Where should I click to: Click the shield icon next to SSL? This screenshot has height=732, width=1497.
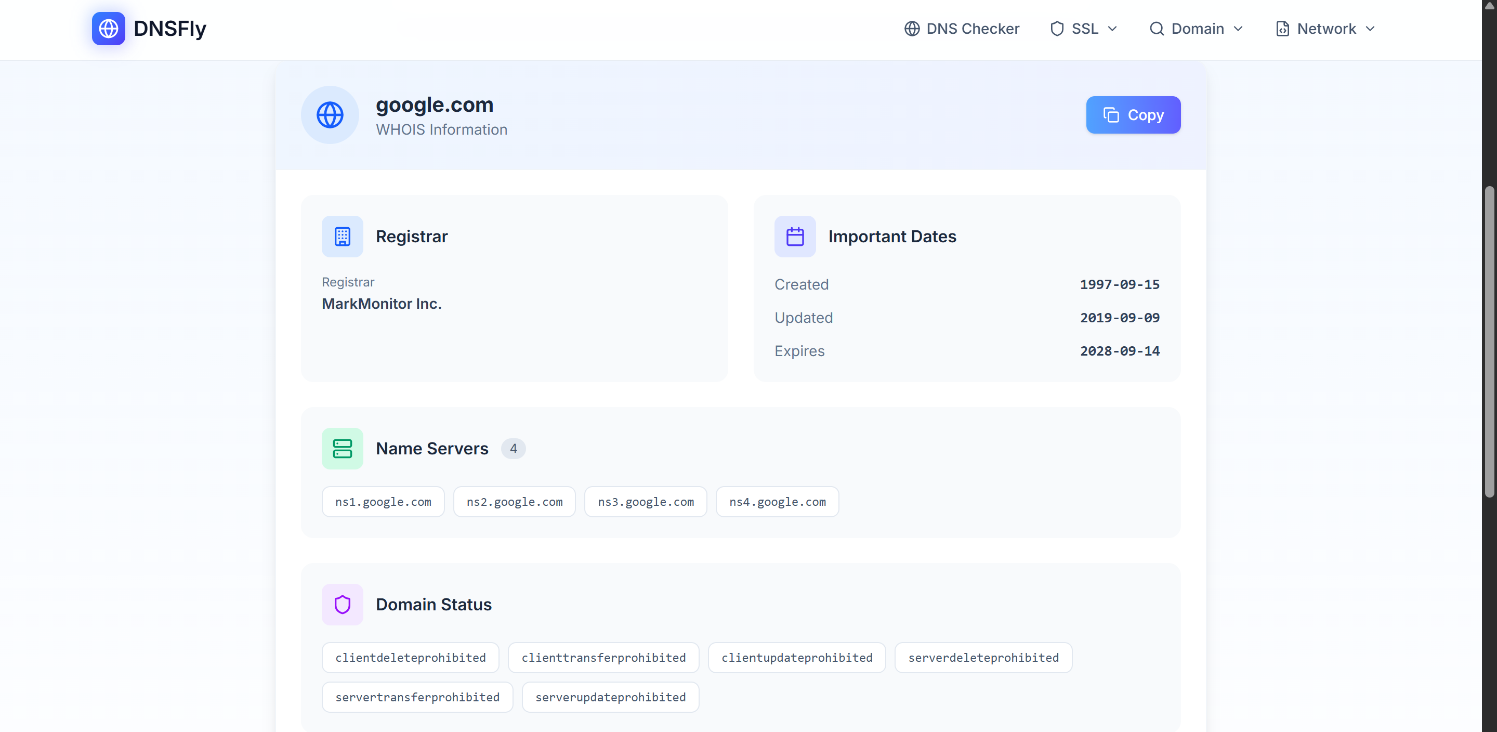coord(1057,28)
